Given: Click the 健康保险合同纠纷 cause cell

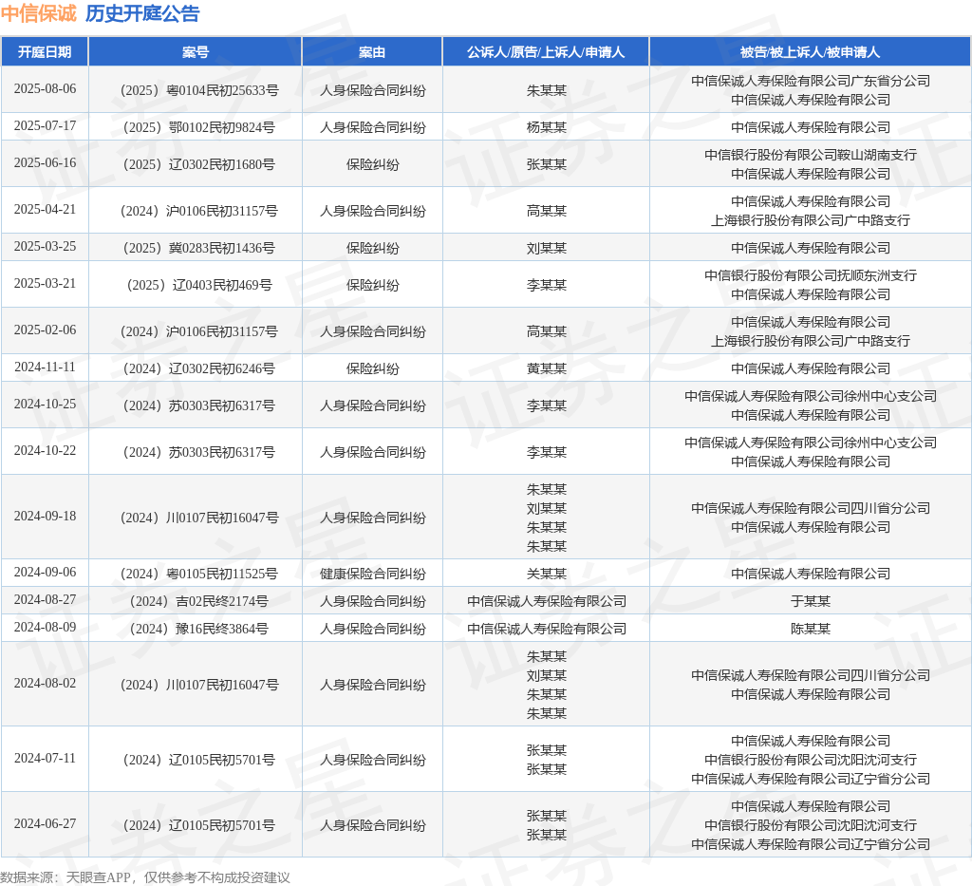Looking at the screenshot, I should click(372, 574).
